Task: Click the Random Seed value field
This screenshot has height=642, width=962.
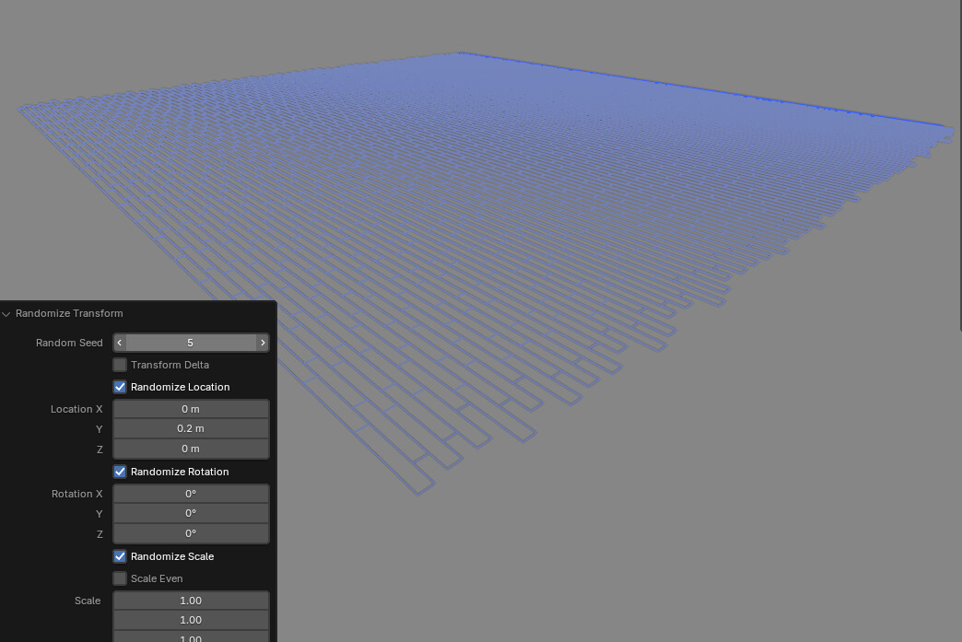Action: [191, 343]
